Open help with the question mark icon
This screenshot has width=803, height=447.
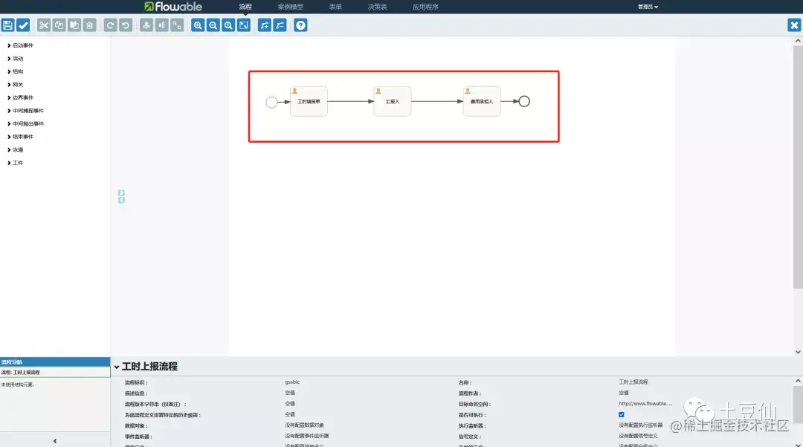(300, 25)
